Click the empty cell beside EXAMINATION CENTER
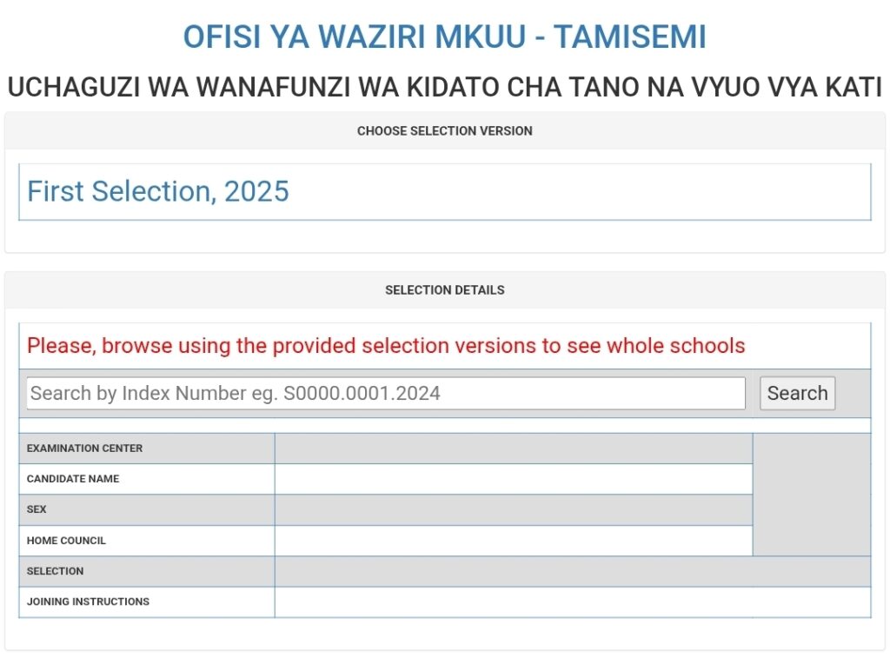Image resolution: width=890 pixels, height=658 pixels. click(x=512, y=449)
